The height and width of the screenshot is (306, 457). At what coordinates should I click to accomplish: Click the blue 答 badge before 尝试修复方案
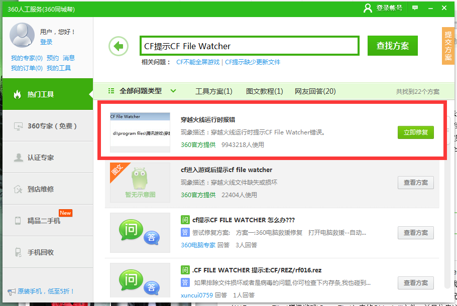click(185, 232)
